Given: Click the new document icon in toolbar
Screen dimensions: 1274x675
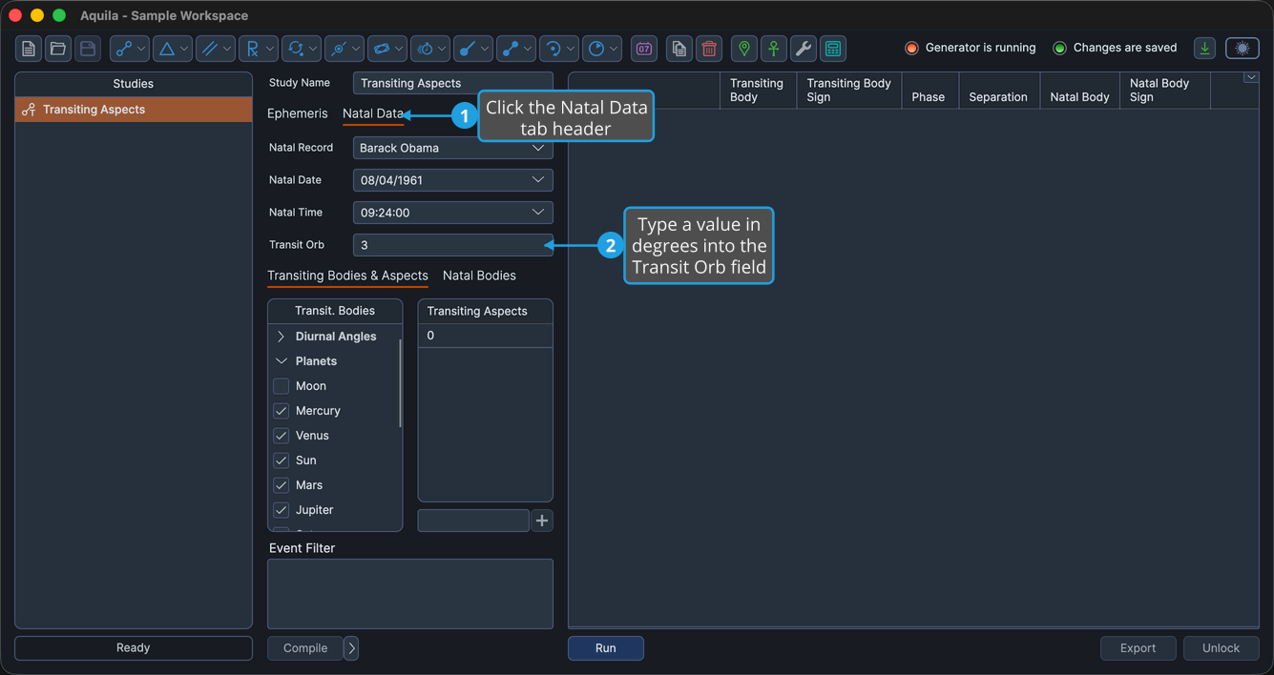Looking at the screenshot, I should click(29, 49).
